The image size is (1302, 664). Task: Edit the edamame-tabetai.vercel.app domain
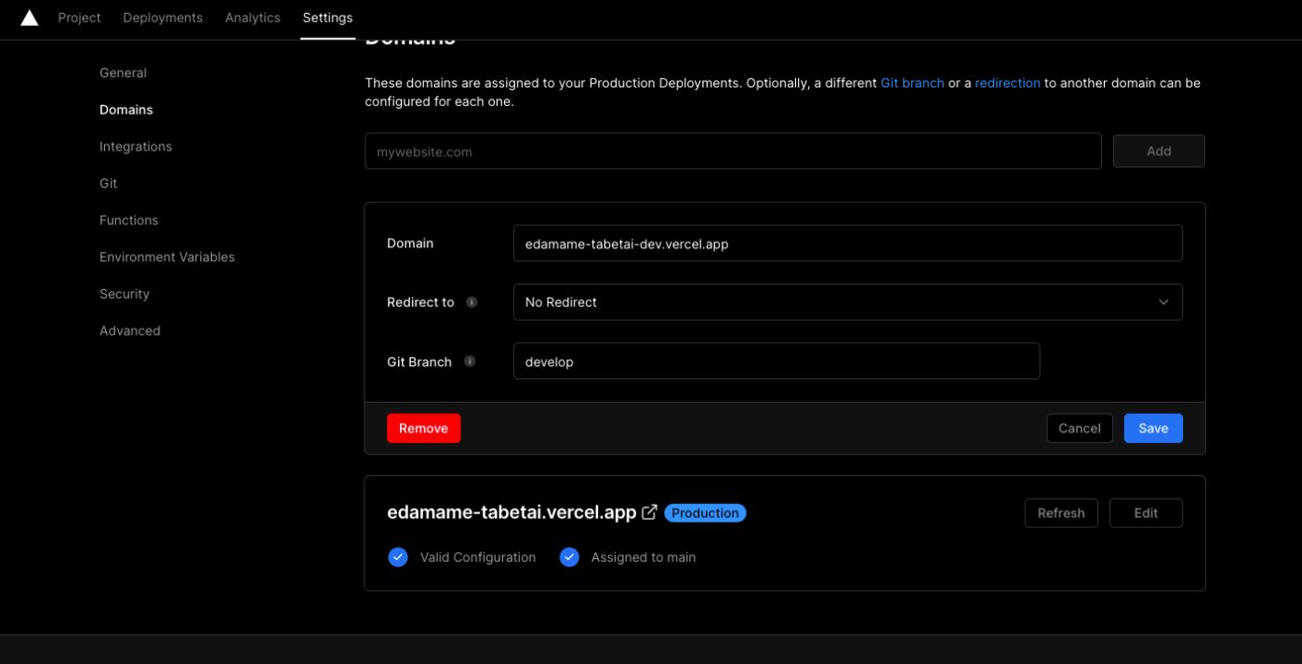pos(1146,512)
